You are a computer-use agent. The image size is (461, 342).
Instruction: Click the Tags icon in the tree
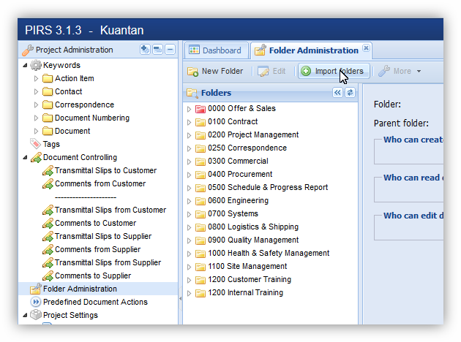35,144
